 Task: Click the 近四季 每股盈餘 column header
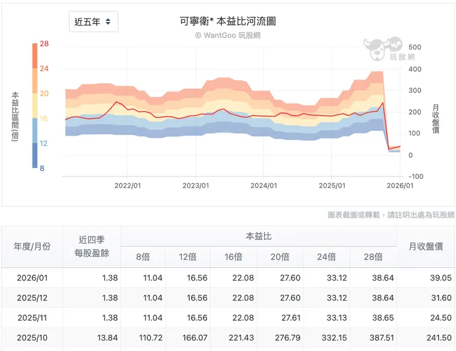tap(91, 247)
